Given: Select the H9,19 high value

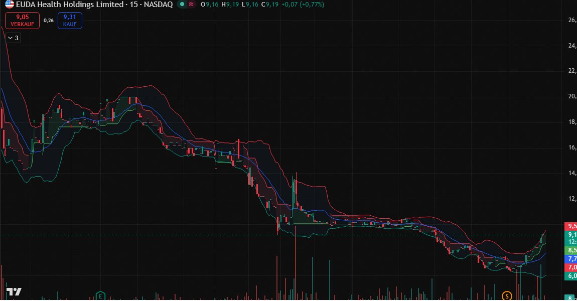Looking at the screenshot, I should coord(230,5).
